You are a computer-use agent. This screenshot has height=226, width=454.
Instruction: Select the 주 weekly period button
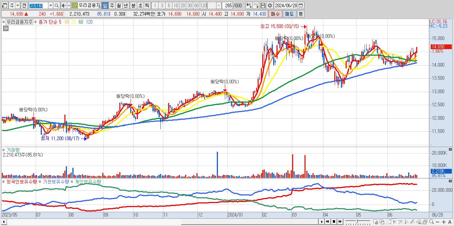tap(112, 5)
